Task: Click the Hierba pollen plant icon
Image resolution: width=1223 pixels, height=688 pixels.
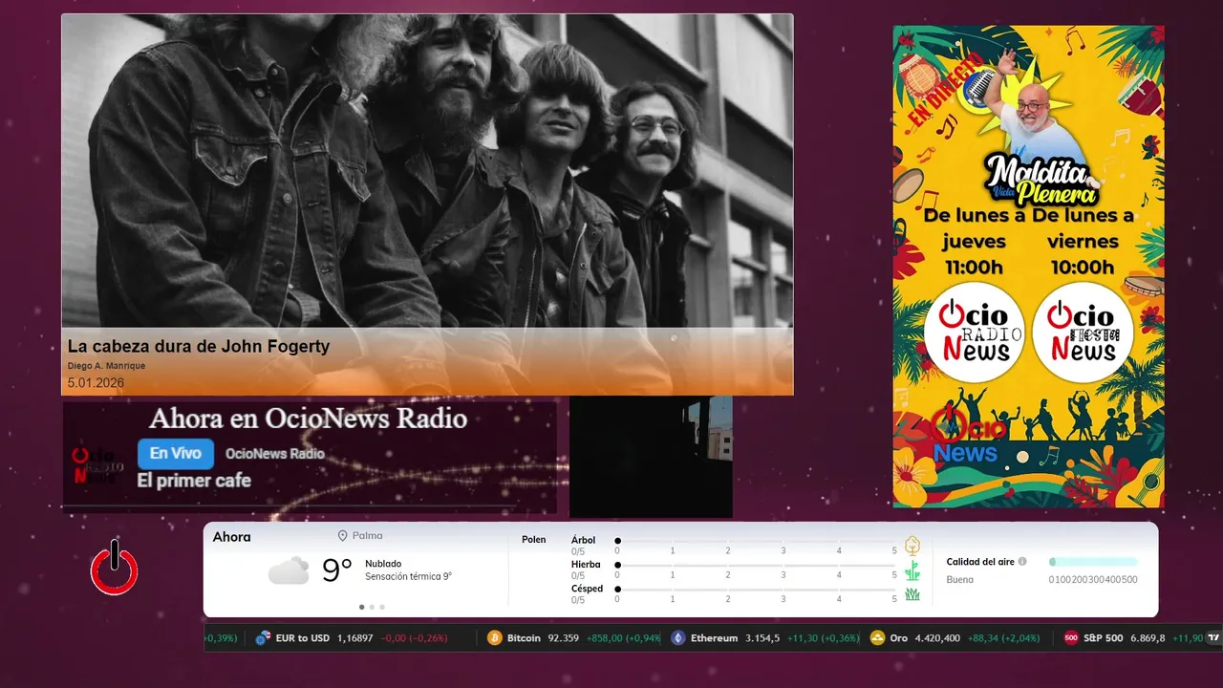Action: pyautogui.click(x=912, y=570)
